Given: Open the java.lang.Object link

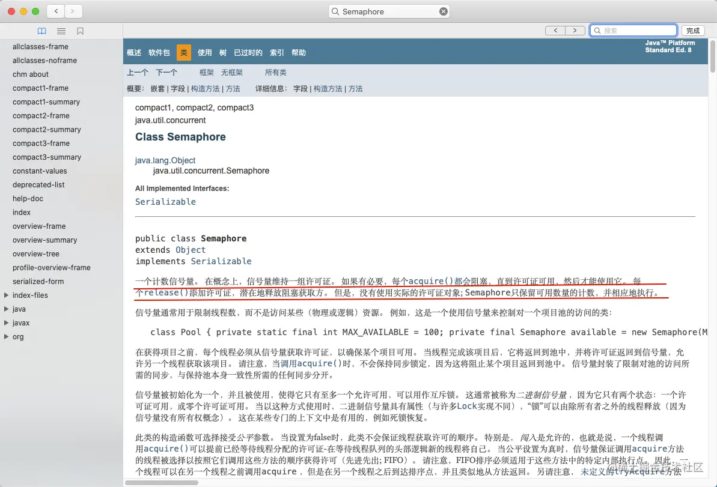Looking at the screenshot, I should [165, 160].
